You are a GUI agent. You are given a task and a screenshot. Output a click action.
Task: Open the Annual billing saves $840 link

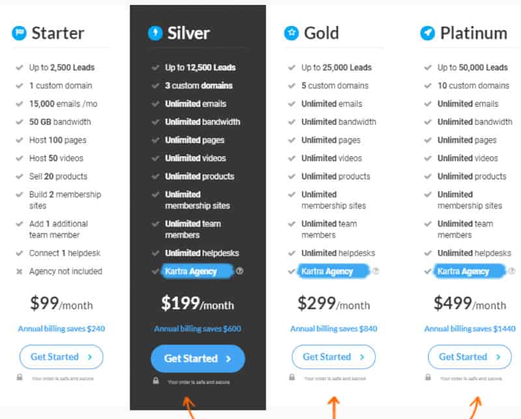click(333, 329)
